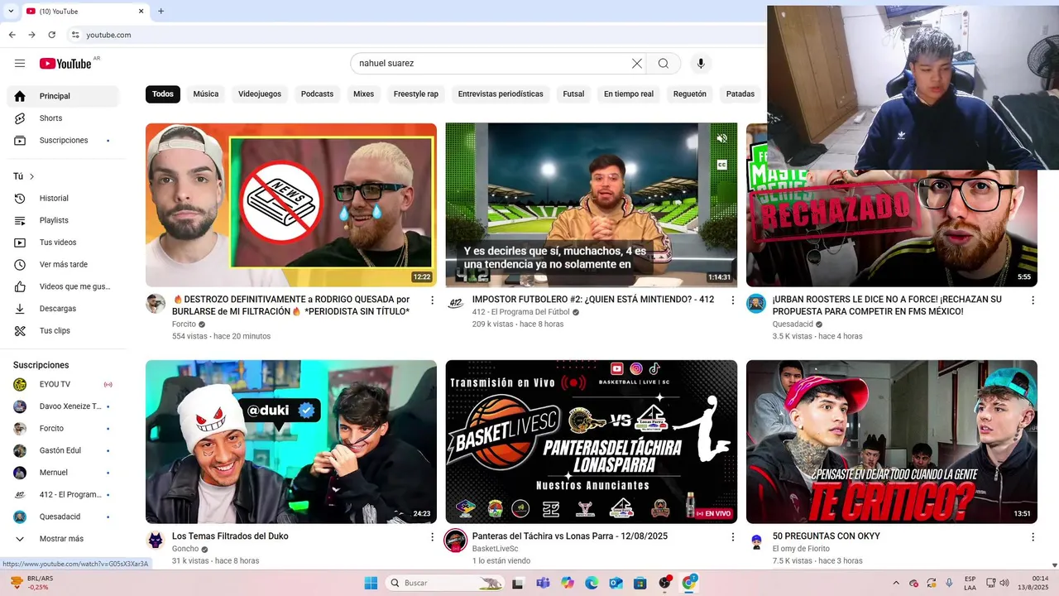The height and width of the screenshot is (596, 1059).
Task: Open options menu for IMPOSTOR FUTBOLERO video
Action: pos(732,300)
